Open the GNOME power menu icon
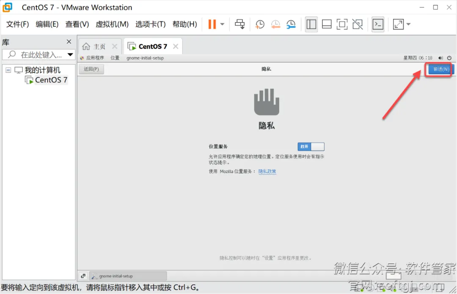The height and width of the screenshot is (294, 457). coord(449,58)
